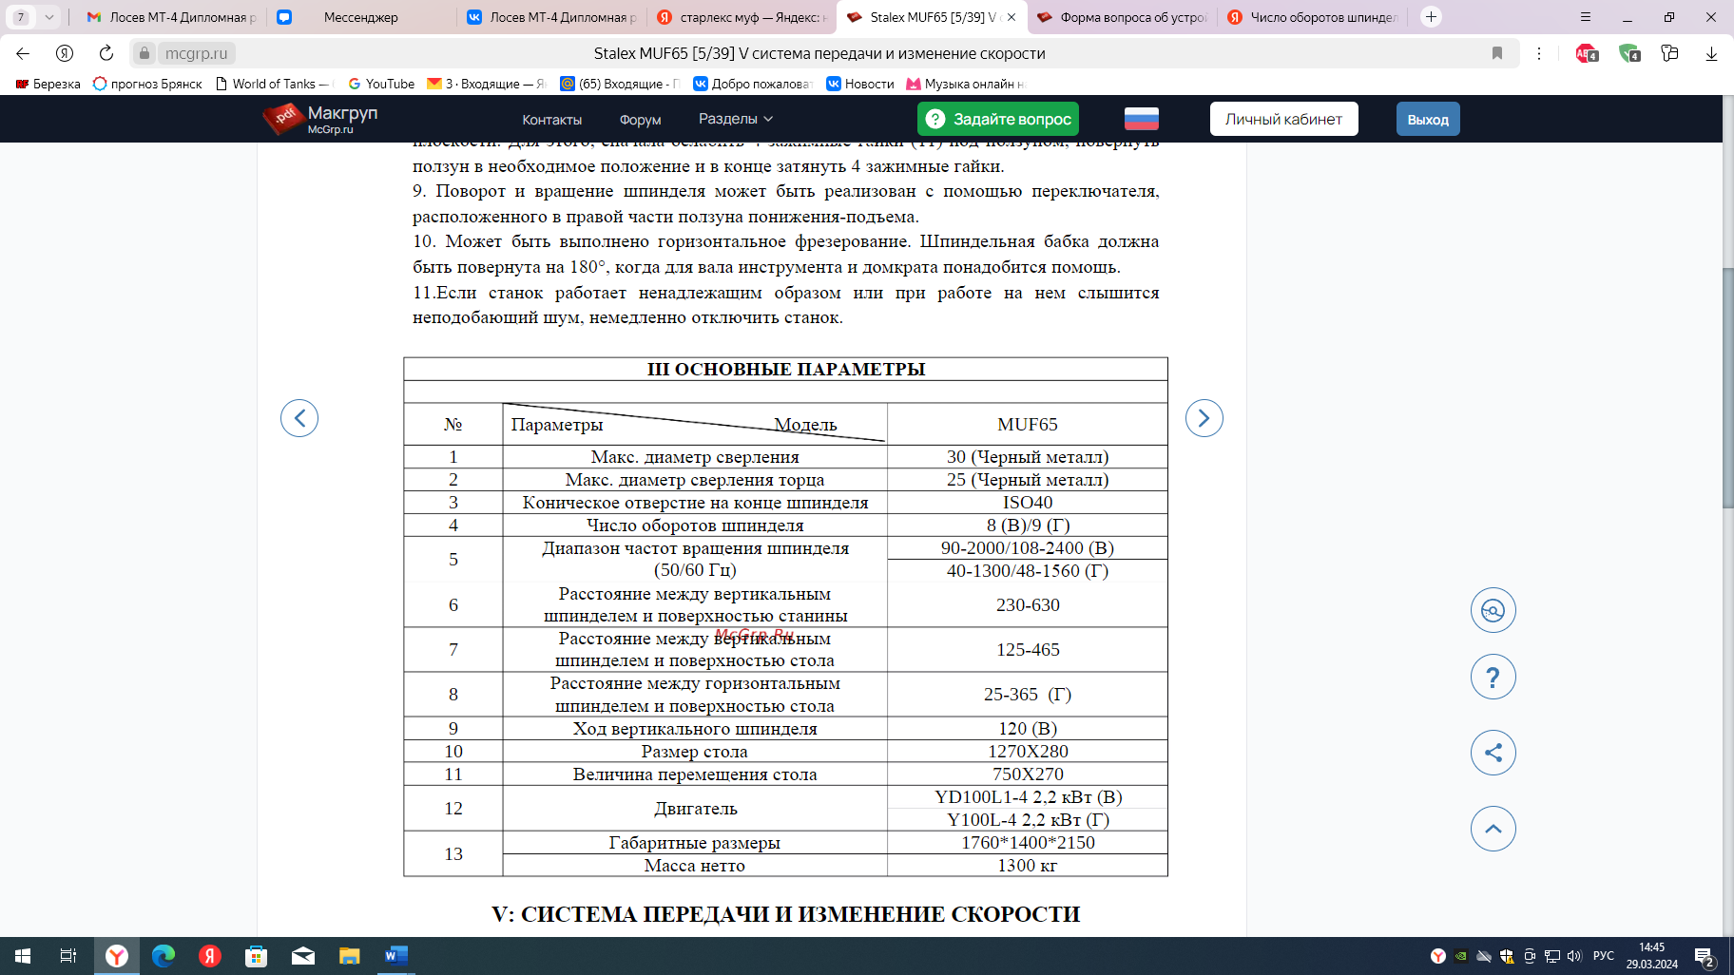Screen dimensions: 1734x975
Task: Click the volume icon in system tray
Action: 1574,956
